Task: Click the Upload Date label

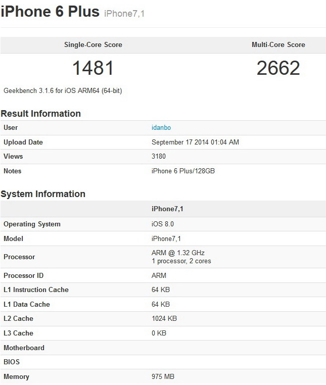Action: click(23, 142)
